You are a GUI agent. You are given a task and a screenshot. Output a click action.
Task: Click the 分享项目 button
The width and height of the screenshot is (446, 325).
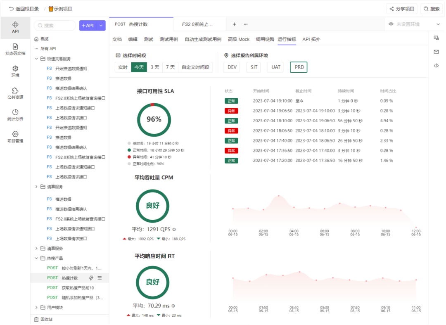coord(401,9)
